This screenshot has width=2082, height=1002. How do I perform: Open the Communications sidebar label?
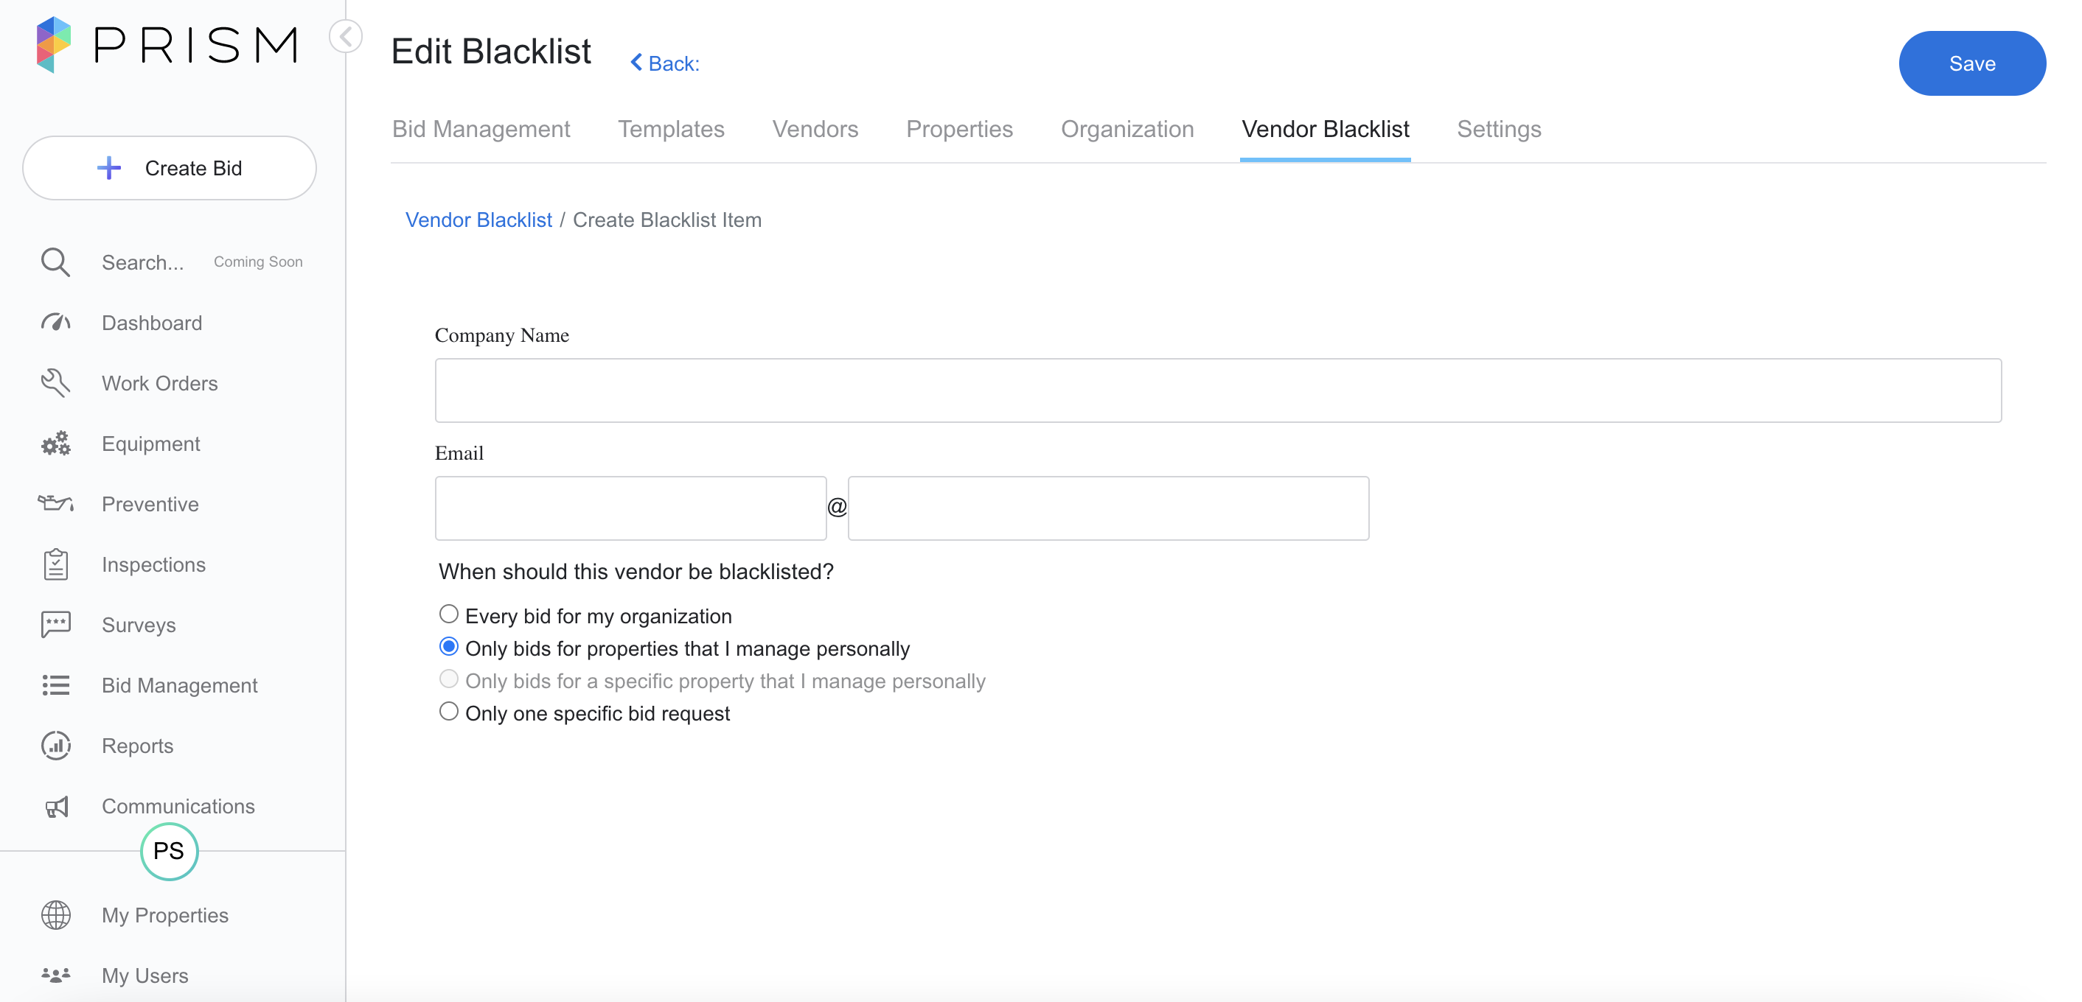pos(178,807)
